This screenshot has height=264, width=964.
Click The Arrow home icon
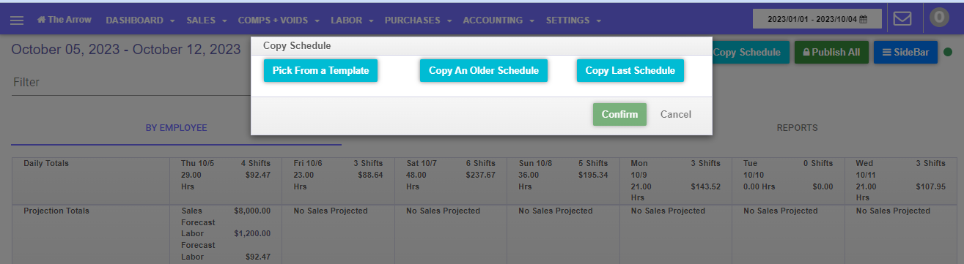[42, 20]
